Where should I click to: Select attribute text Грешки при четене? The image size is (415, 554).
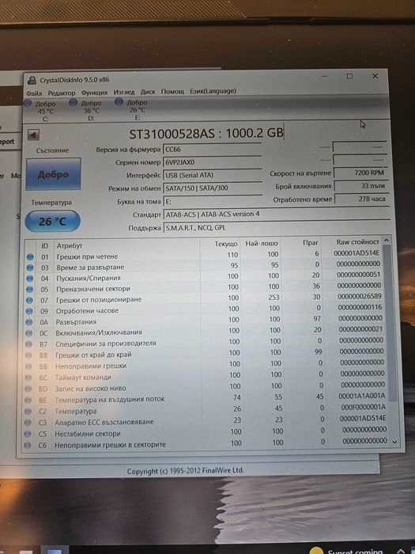point(87,256)
